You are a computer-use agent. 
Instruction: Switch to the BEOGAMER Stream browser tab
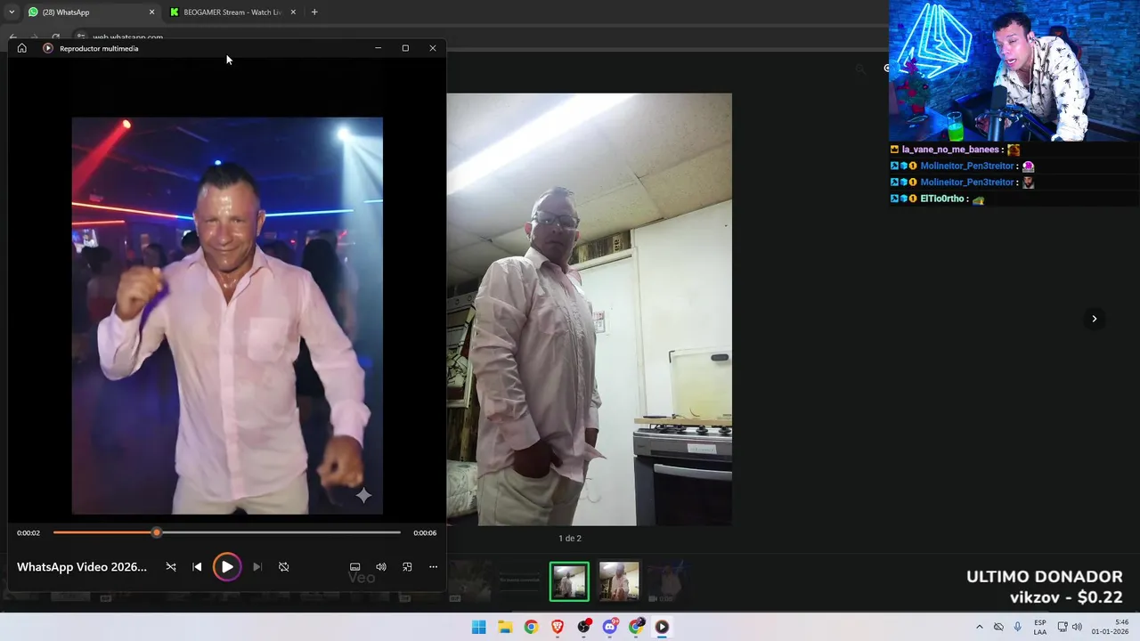[232, 12]
